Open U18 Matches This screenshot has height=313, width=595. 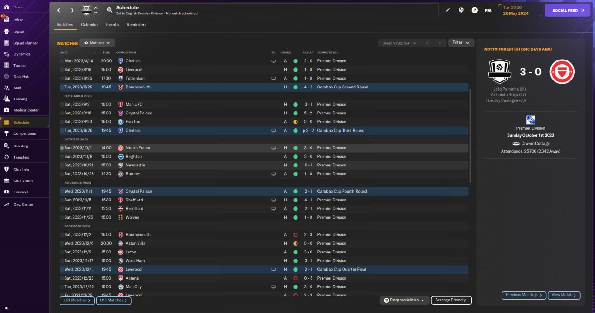pyautogui.click(x=113, y=300)
